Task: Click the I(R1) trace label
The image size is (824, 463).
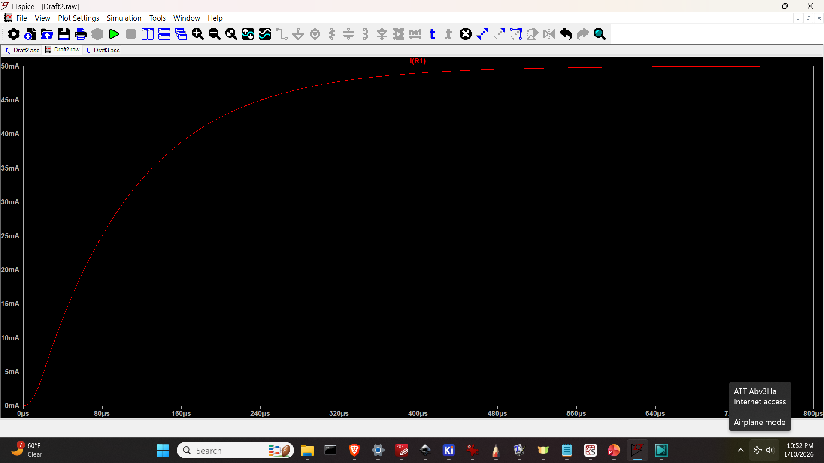Action: [418, 61]
